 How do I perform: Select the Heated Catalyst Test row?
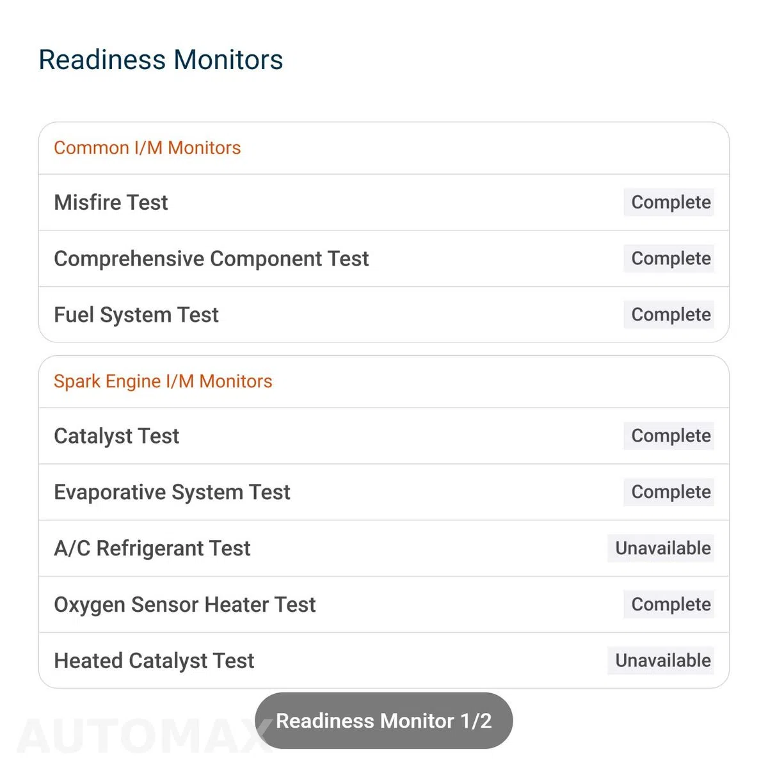click(x=384, y=660)
